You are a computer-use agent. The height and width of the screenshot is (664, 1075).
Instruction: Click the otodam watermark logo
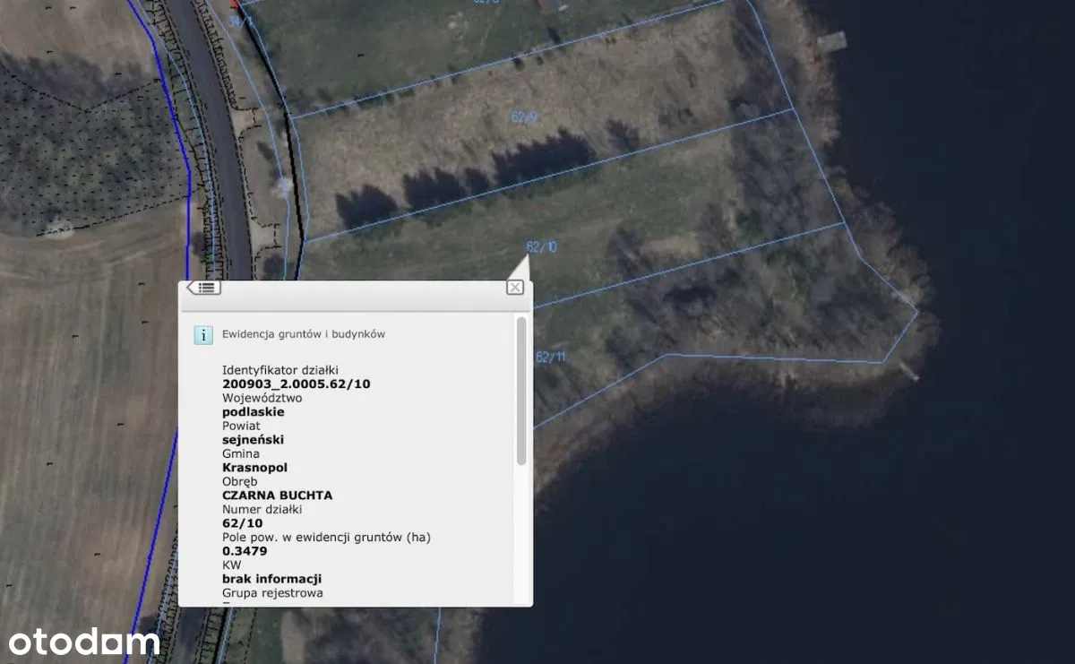click(x=84, y=642)
